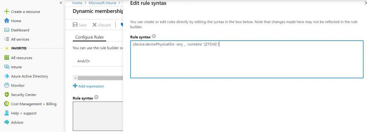The width and height of the screenshot is (367, 132).
Task: Open Monitor from sidebar
Action: [18, 85]
